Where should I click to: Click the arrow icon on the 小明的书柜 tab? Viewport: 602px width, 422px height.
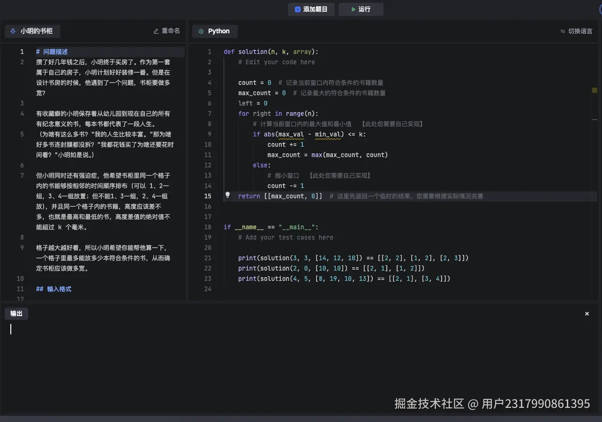pyautogui.click(x=12, y=31)
